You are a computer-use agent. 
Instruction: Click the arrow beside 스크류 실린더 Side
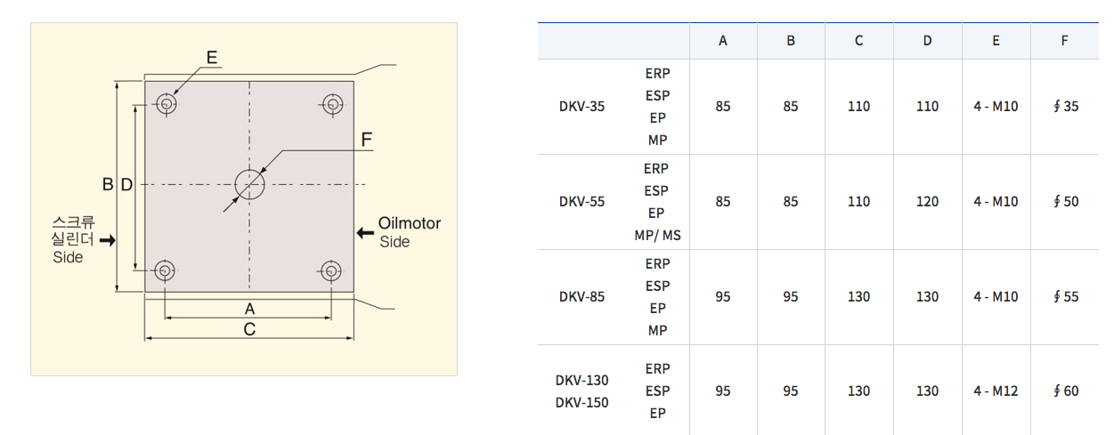pyautogui.click(x=107, y=240)
